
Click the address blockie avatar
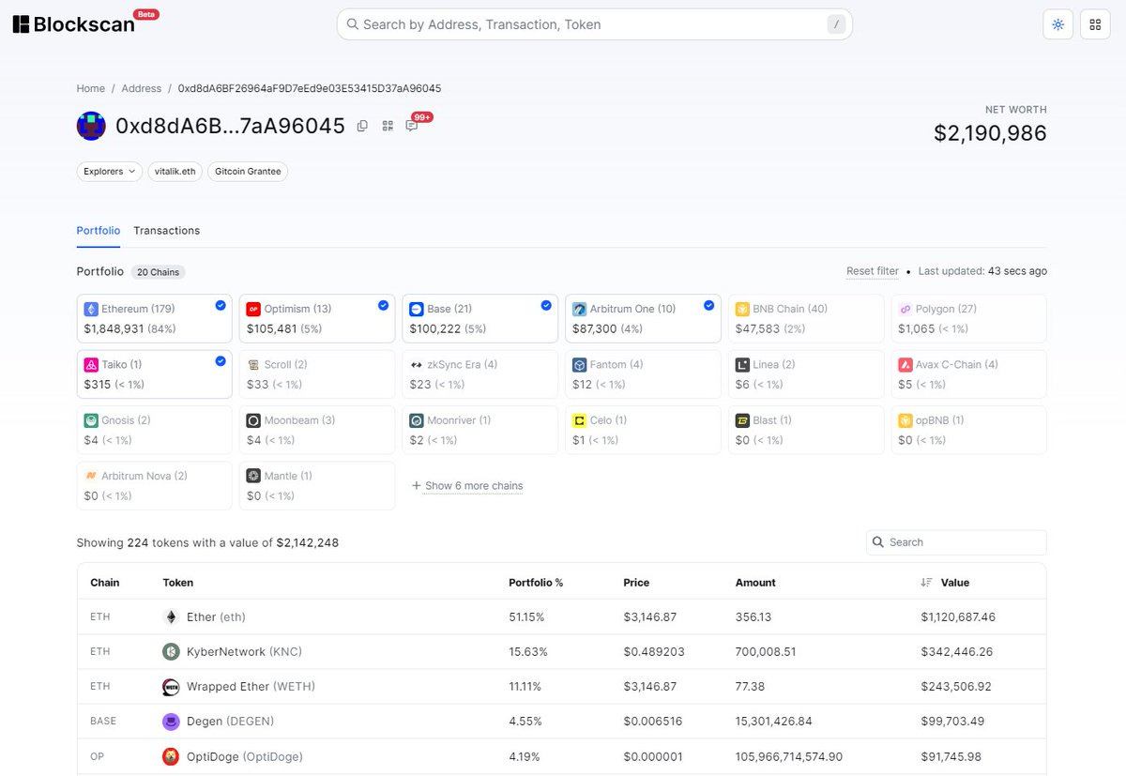click(x=91, y=126)
